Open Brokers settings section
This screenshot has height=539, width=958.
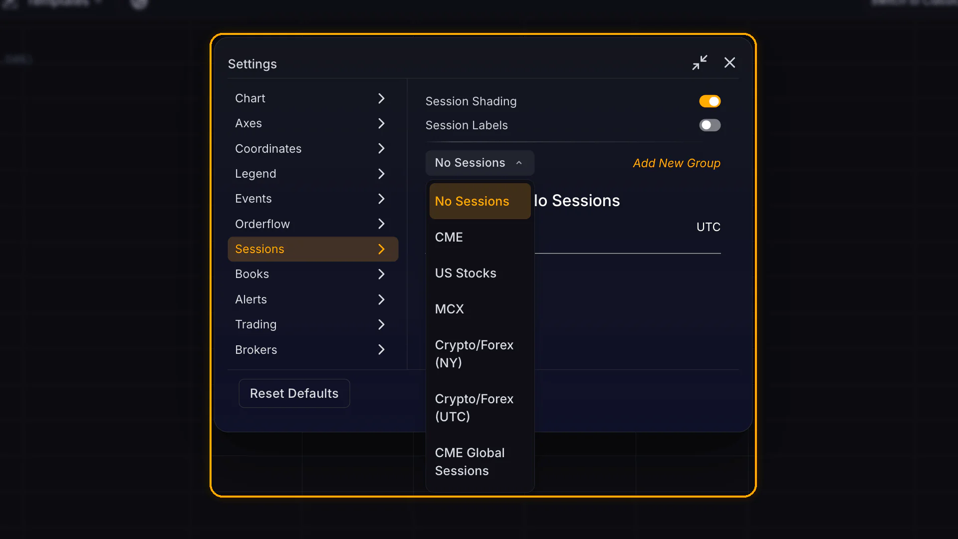coord(313,350)
